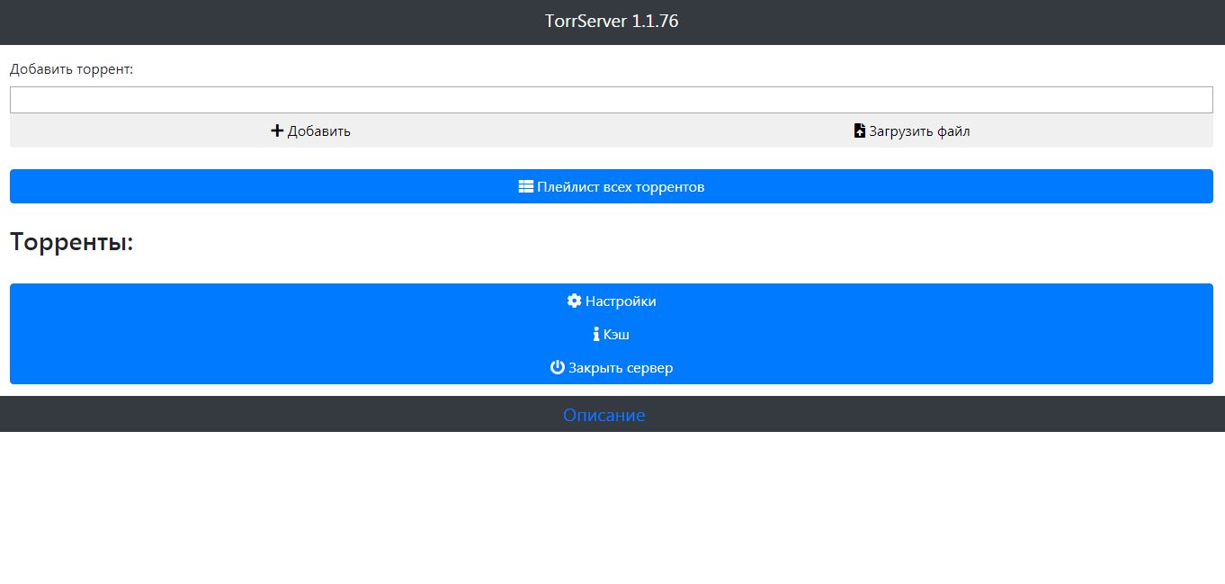Click Закрыть сервер to shut down
The width and height of the screenshot is (1225, 584).
tap(612, 367)
